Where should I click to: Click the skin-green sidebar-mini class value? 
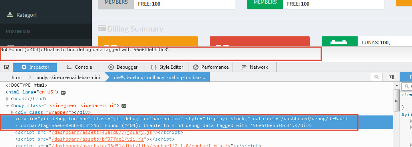82,105
